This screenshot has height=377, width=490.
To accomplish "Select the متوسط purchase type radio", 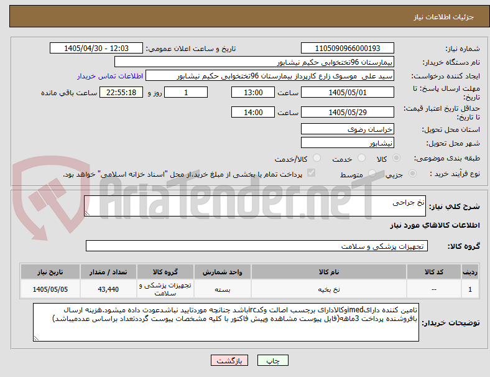I will coord(372,174).
